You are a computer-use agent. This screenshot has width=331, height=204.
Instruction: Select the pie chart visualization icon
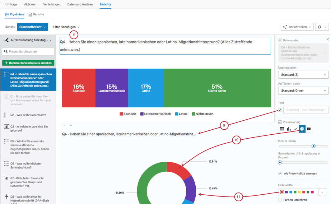pyautogui.click(x=302, y=129)
